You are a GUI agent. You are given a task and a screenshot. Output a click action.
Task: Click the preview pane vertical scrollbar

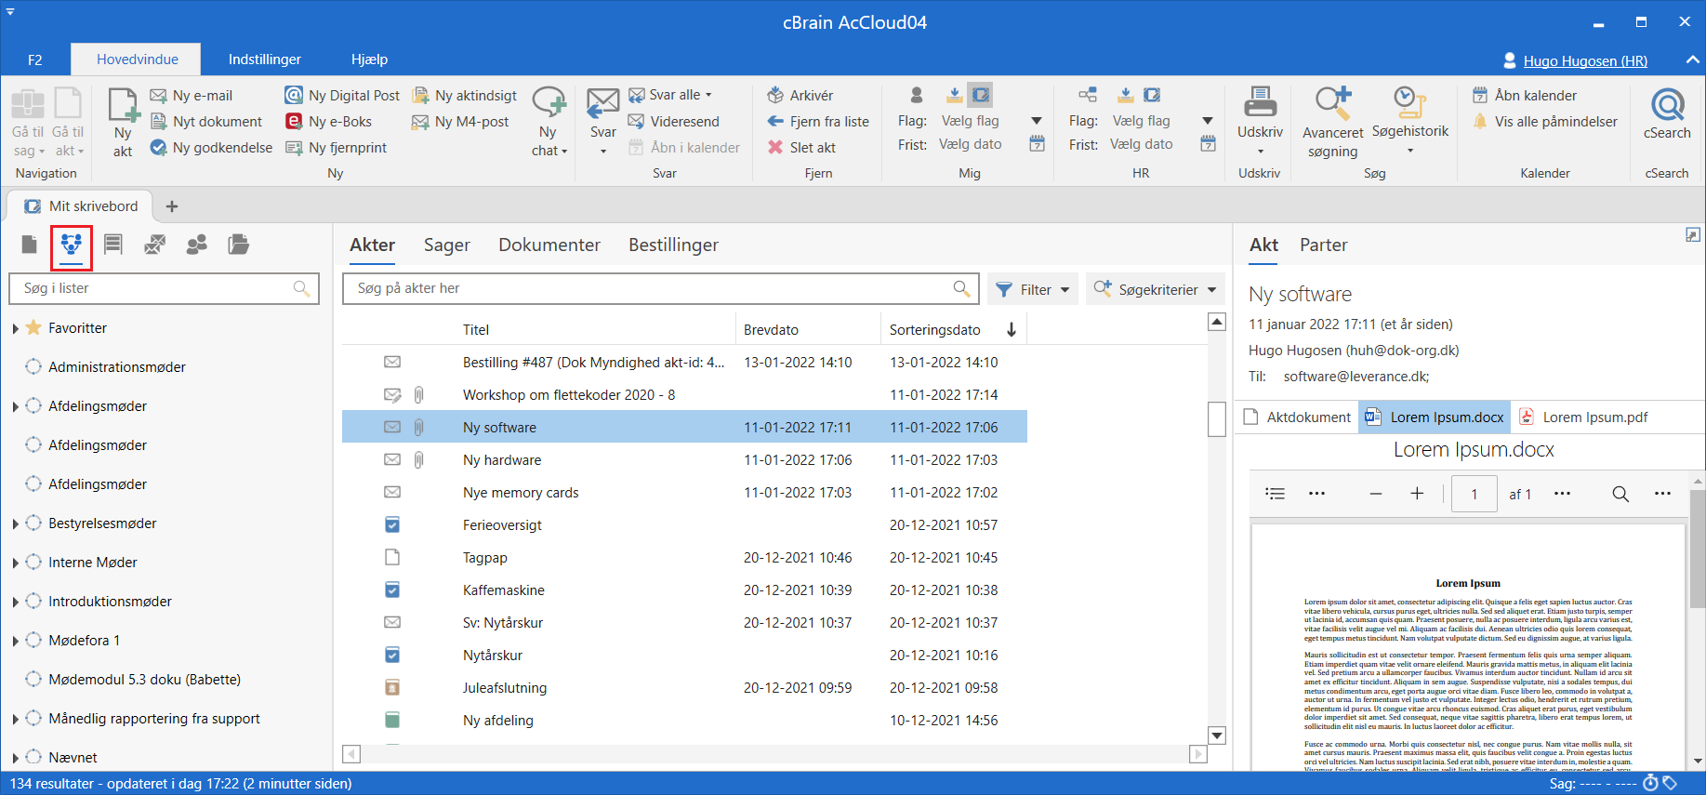click(x=1698, y=549)
